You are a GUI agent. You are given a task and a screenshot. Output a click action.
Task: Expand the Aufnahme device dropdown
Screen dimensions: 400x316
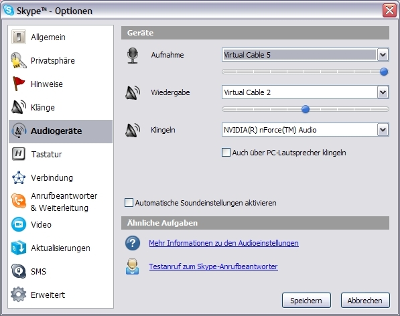pos(383,54)
